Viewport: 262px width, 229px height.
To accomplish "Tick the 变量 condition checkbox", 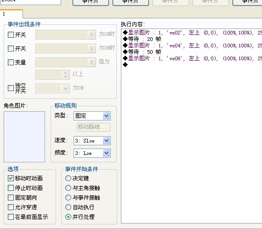I will (x=11, y=63).
